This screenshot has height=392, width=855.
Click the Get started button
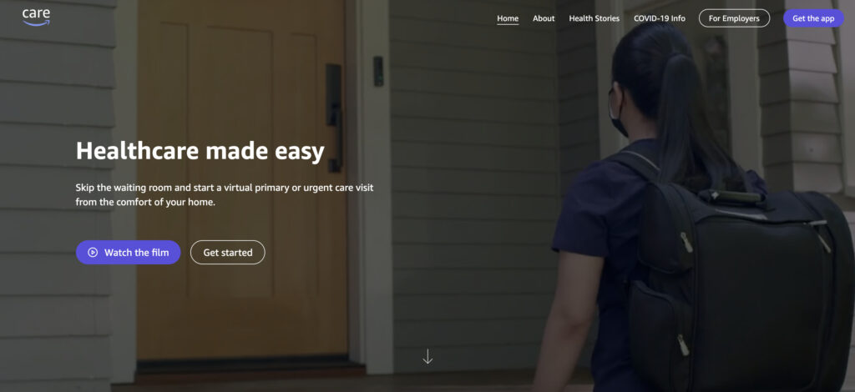click(x=228, y=253)
